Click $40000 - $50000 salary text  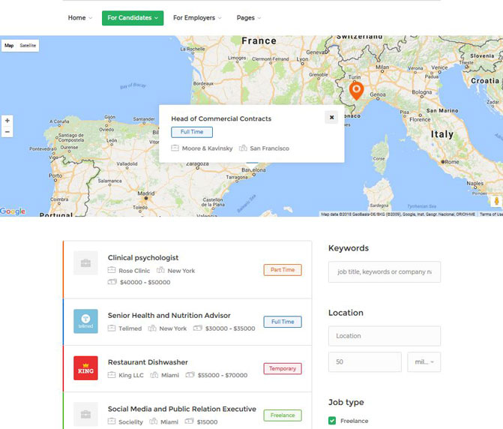click(x=145, y=282)
